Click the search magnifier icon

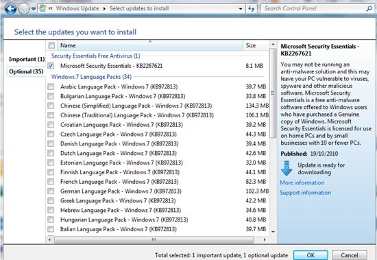click(x=369, y=9)
